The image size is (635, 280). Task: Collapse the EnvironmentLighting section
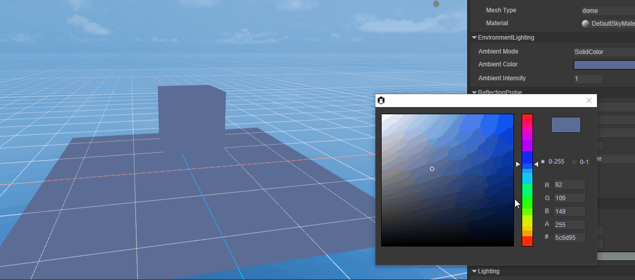474,38
